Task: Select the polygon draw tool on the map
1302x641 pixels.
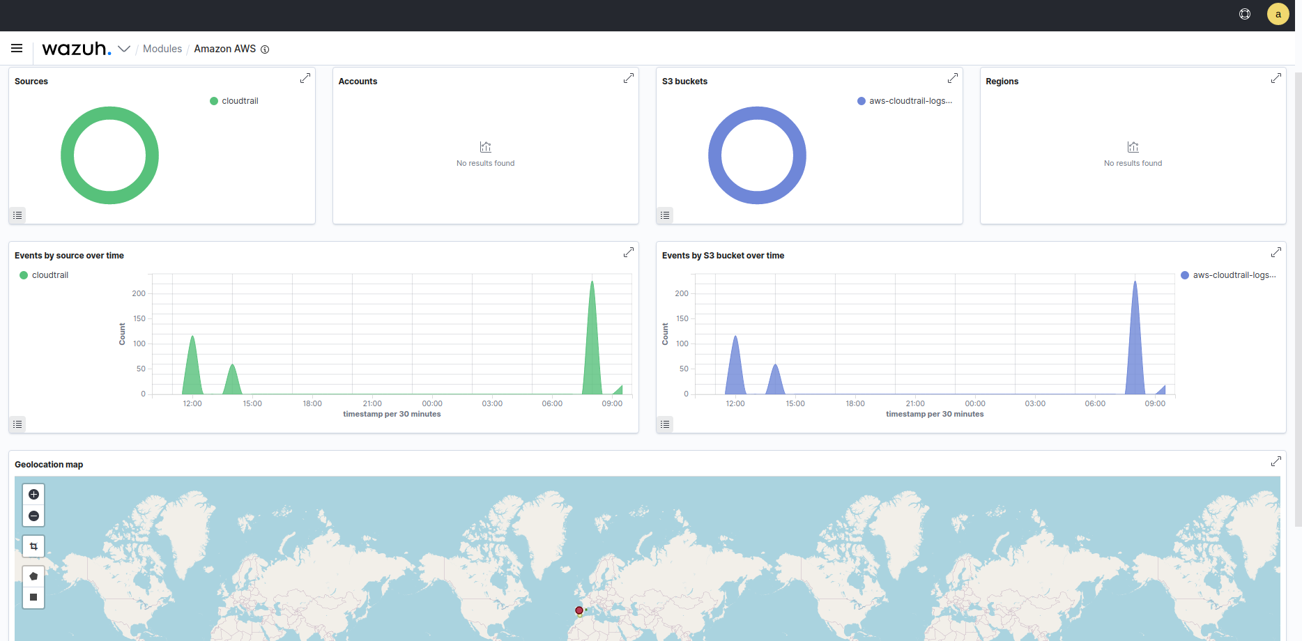Action: (33, 575)
